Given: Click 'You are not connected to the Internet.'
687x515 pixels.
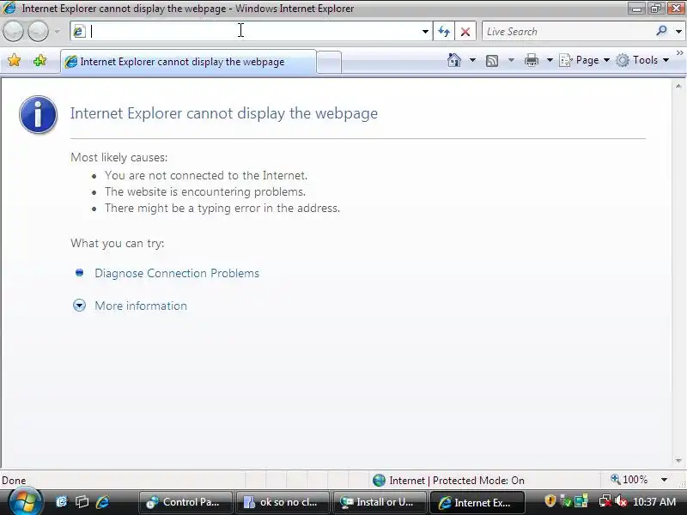Looking at the screenshot, I should 206,176.
